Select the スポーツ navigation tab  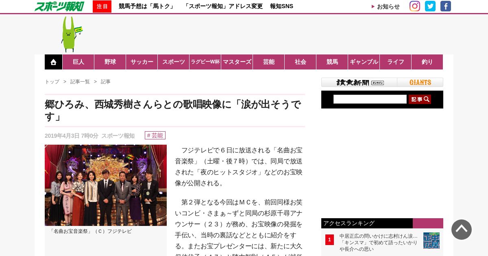(174, 62)
